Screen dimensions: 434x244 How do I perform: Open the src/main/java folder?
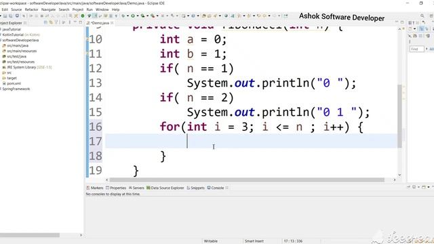click(x=18, y=45)
